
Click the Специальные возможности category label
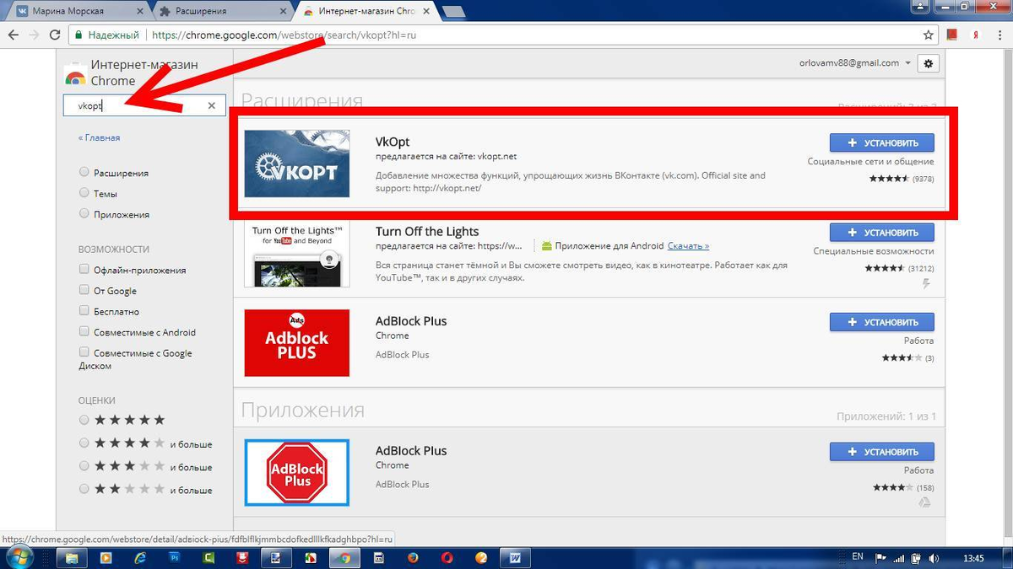click(874, 251)
